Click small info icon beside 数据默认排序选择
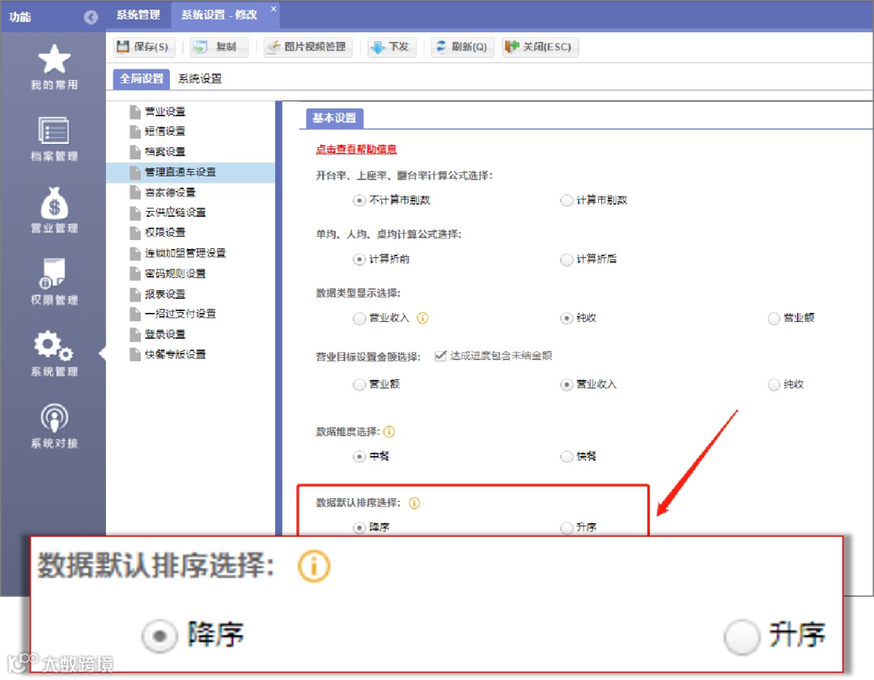The image size is (874, 680). click(x=414, y=504)
